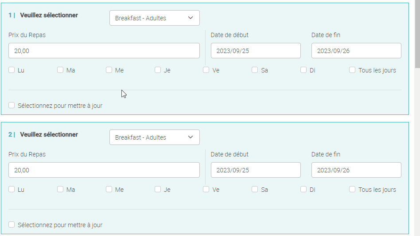Click the second Prix du Repas field

pyautogui.click(x=104, y=170)
